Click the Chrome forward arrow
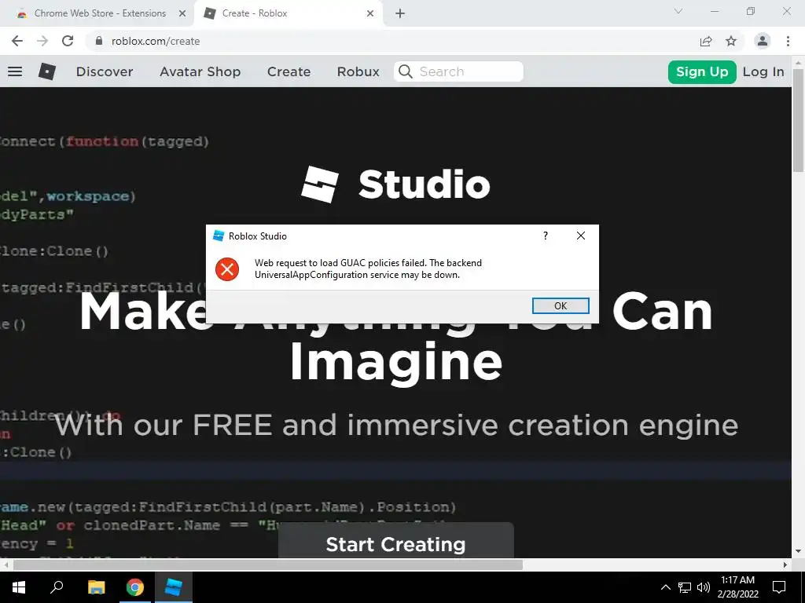This screenshot has width=805, height=603. click(x=42, y=41)
